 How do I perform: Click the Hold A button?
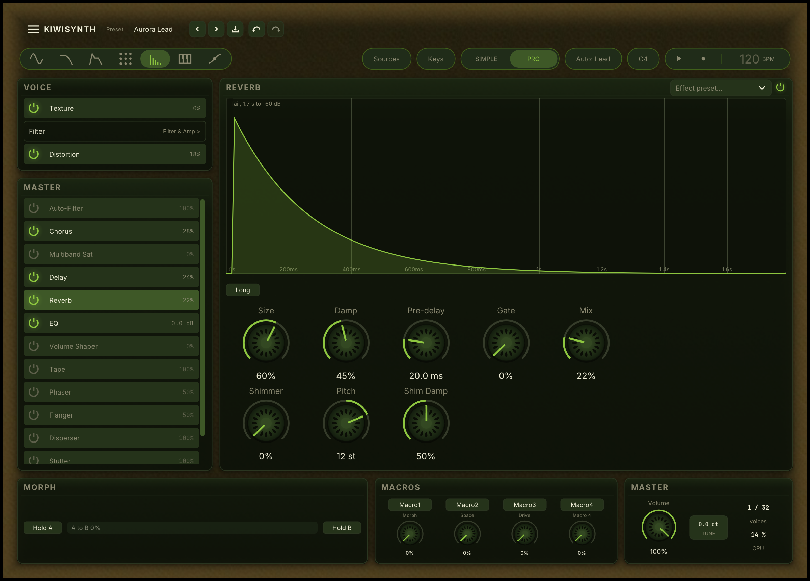coord(43,528)
